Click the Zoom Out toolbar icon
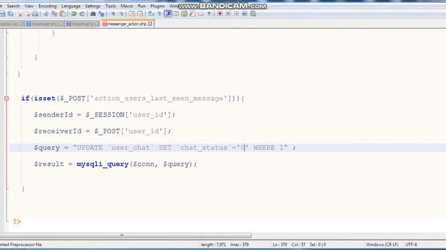446x250 pixels. click(121, 14)
